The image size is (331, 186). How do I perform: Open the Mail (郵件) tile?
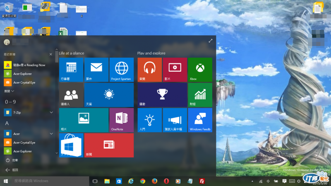96,70
